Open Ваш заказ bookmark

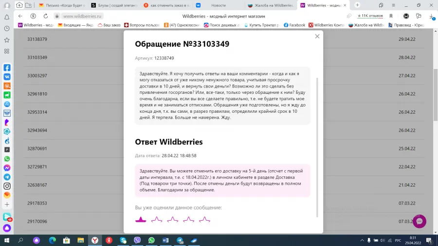[109, 25]
